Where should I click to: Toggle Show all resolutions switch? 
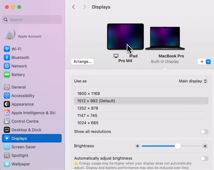tap(204, 132)
